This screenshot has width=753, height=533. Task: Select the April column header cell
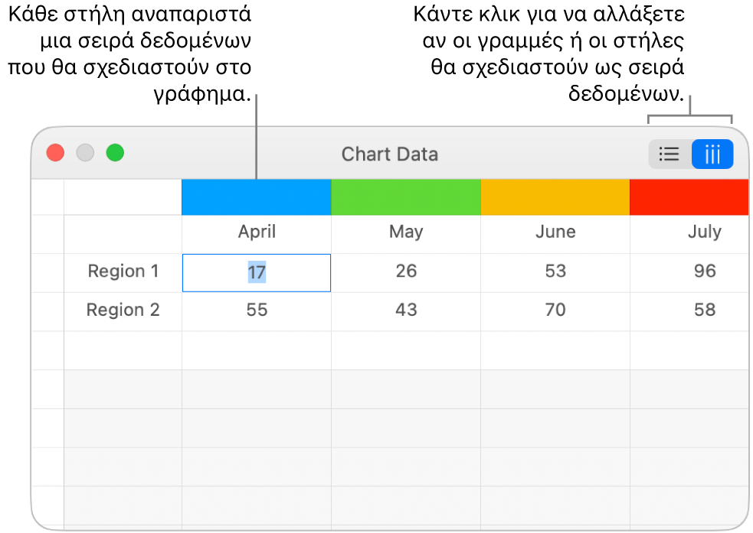coord(256,232)
